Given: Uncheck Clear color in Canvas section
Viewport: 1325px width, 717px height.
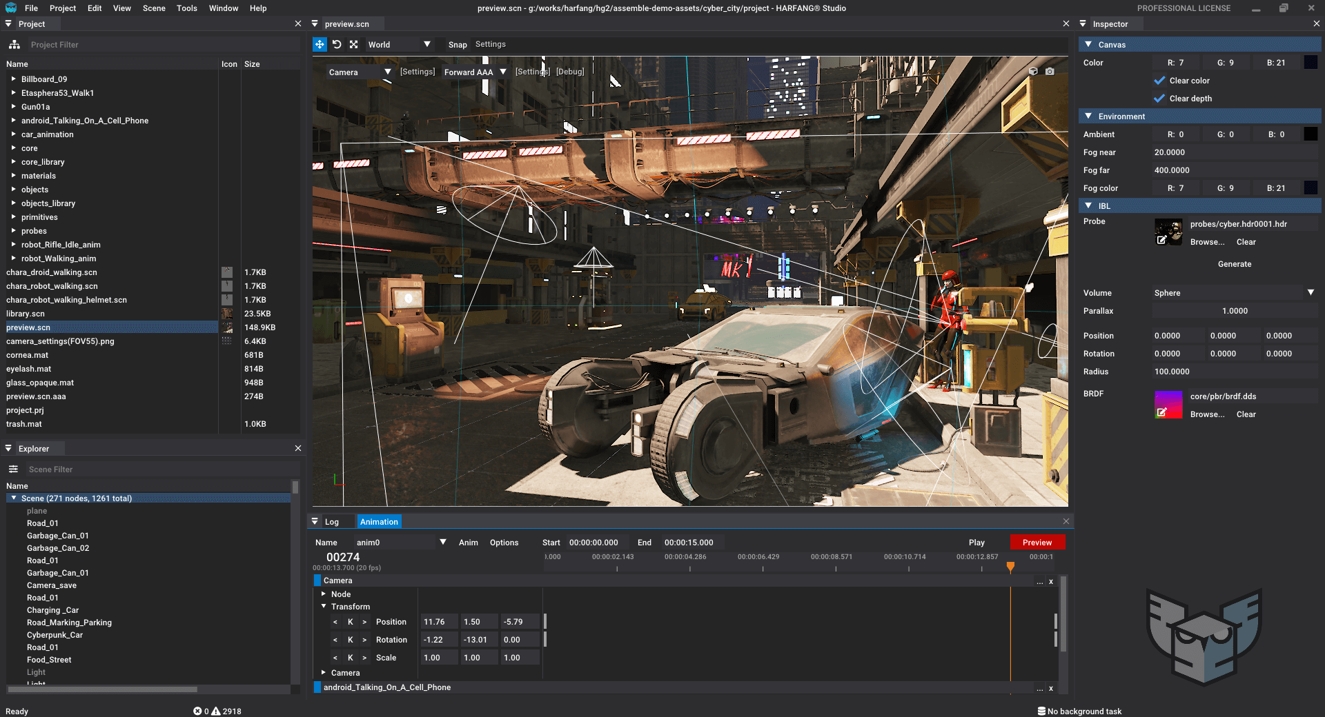Looking at the screenshot, I should [1159, 81].
